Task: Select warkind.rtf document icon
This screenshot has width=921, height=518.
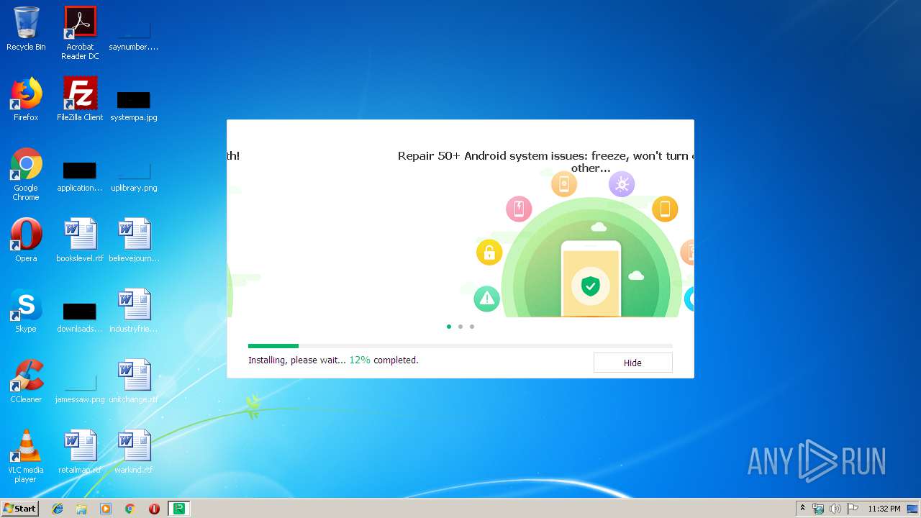Action: click(x=134, y=452)
